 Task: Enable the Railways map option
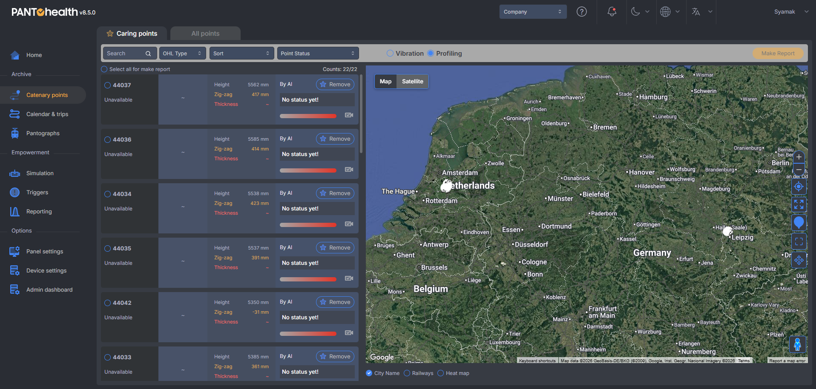pos(407,373)
